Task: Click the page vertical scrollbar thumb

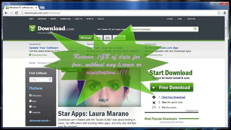Action: point(226,28)
